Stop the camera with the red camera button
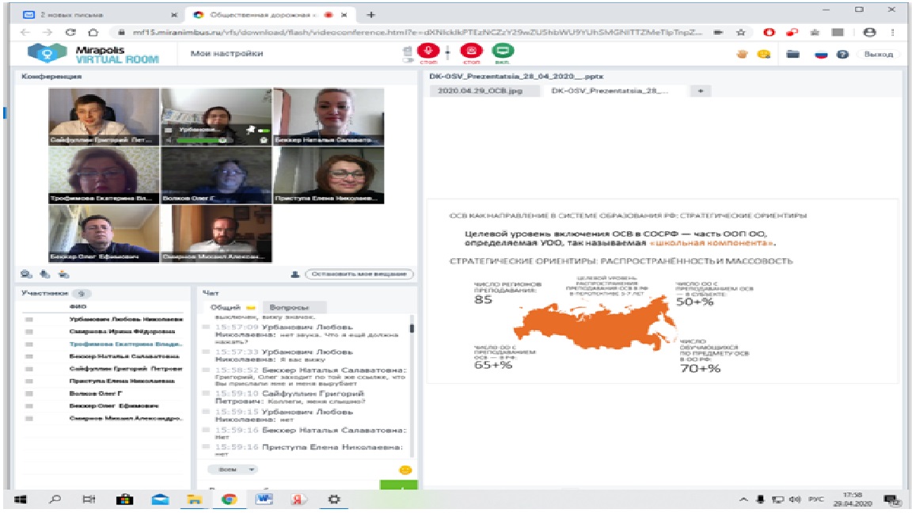 pos(470,51)
